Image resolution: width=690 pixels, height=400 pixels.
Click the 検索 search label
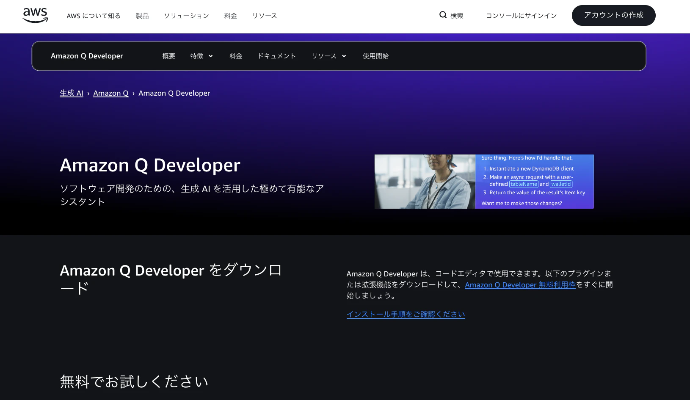[x=457, y=16]
